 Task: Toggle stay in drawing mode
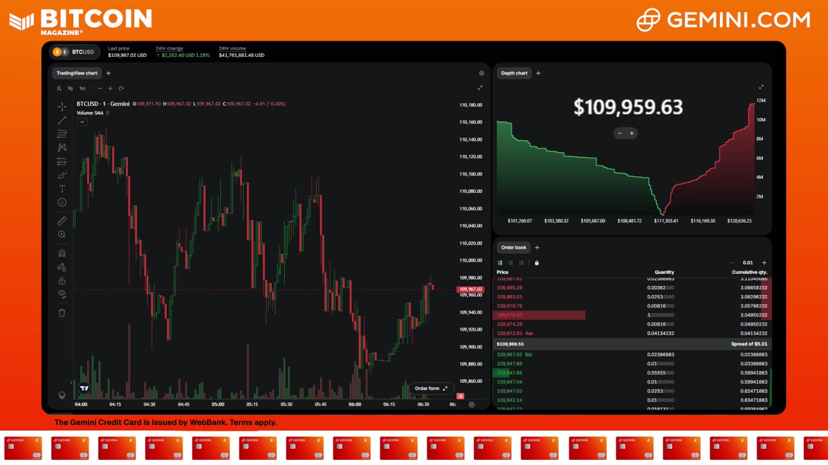(x=62, y=267)
